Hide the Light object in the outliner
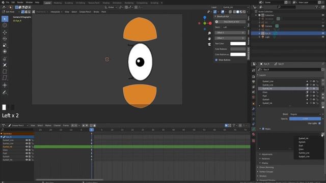 (x=323, y=37)
